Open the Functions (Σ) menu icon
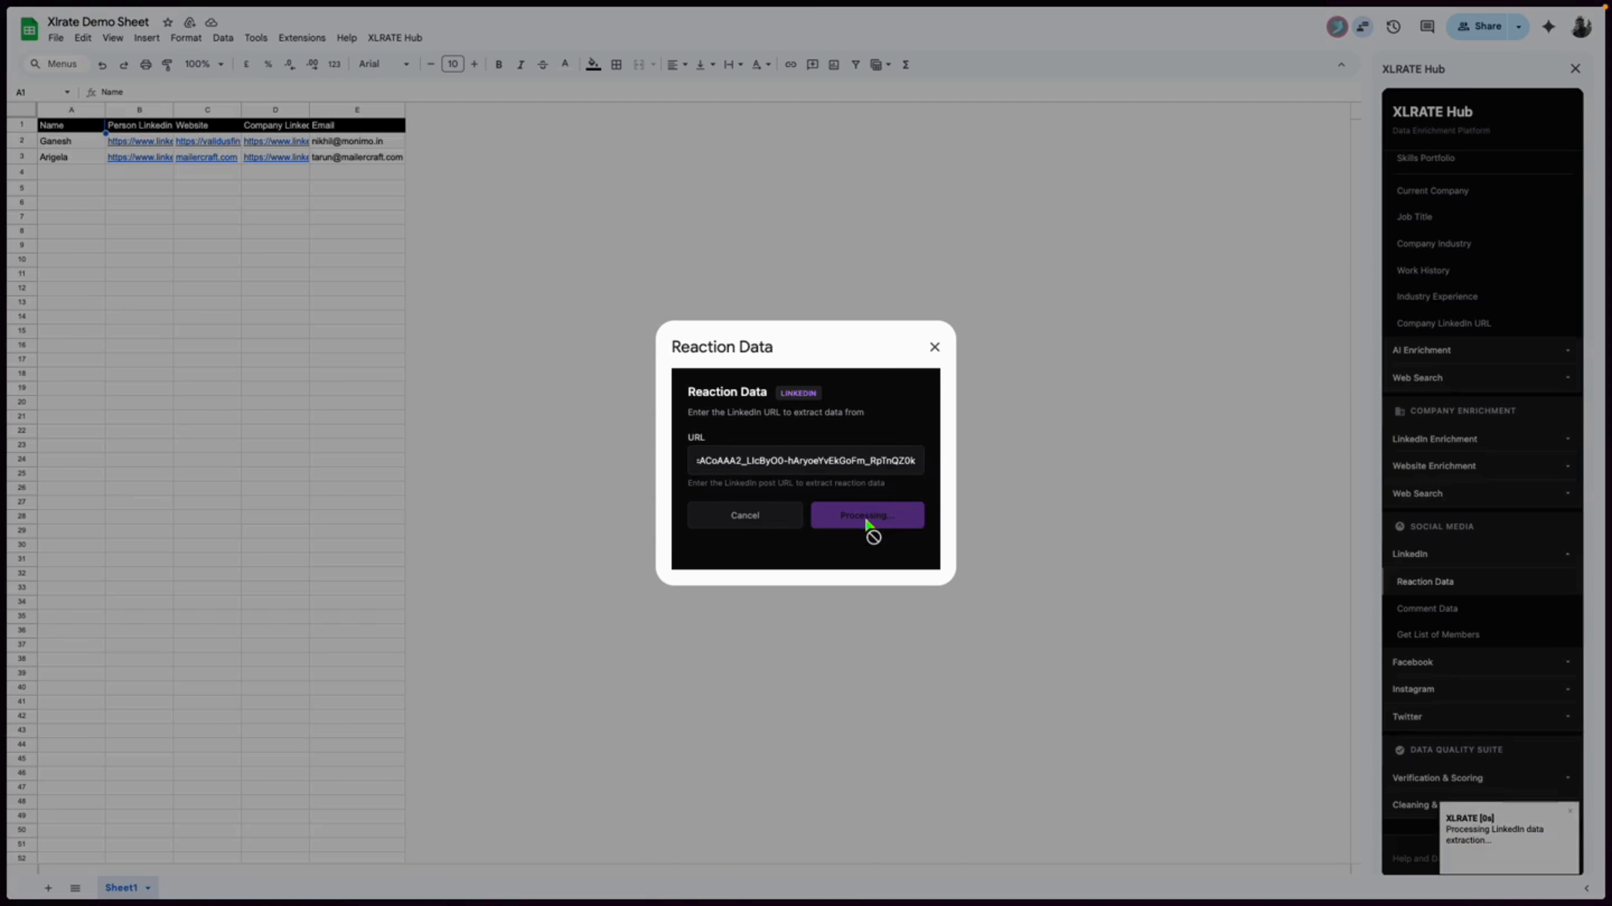The image size is (1612, 906). point(906,65)
